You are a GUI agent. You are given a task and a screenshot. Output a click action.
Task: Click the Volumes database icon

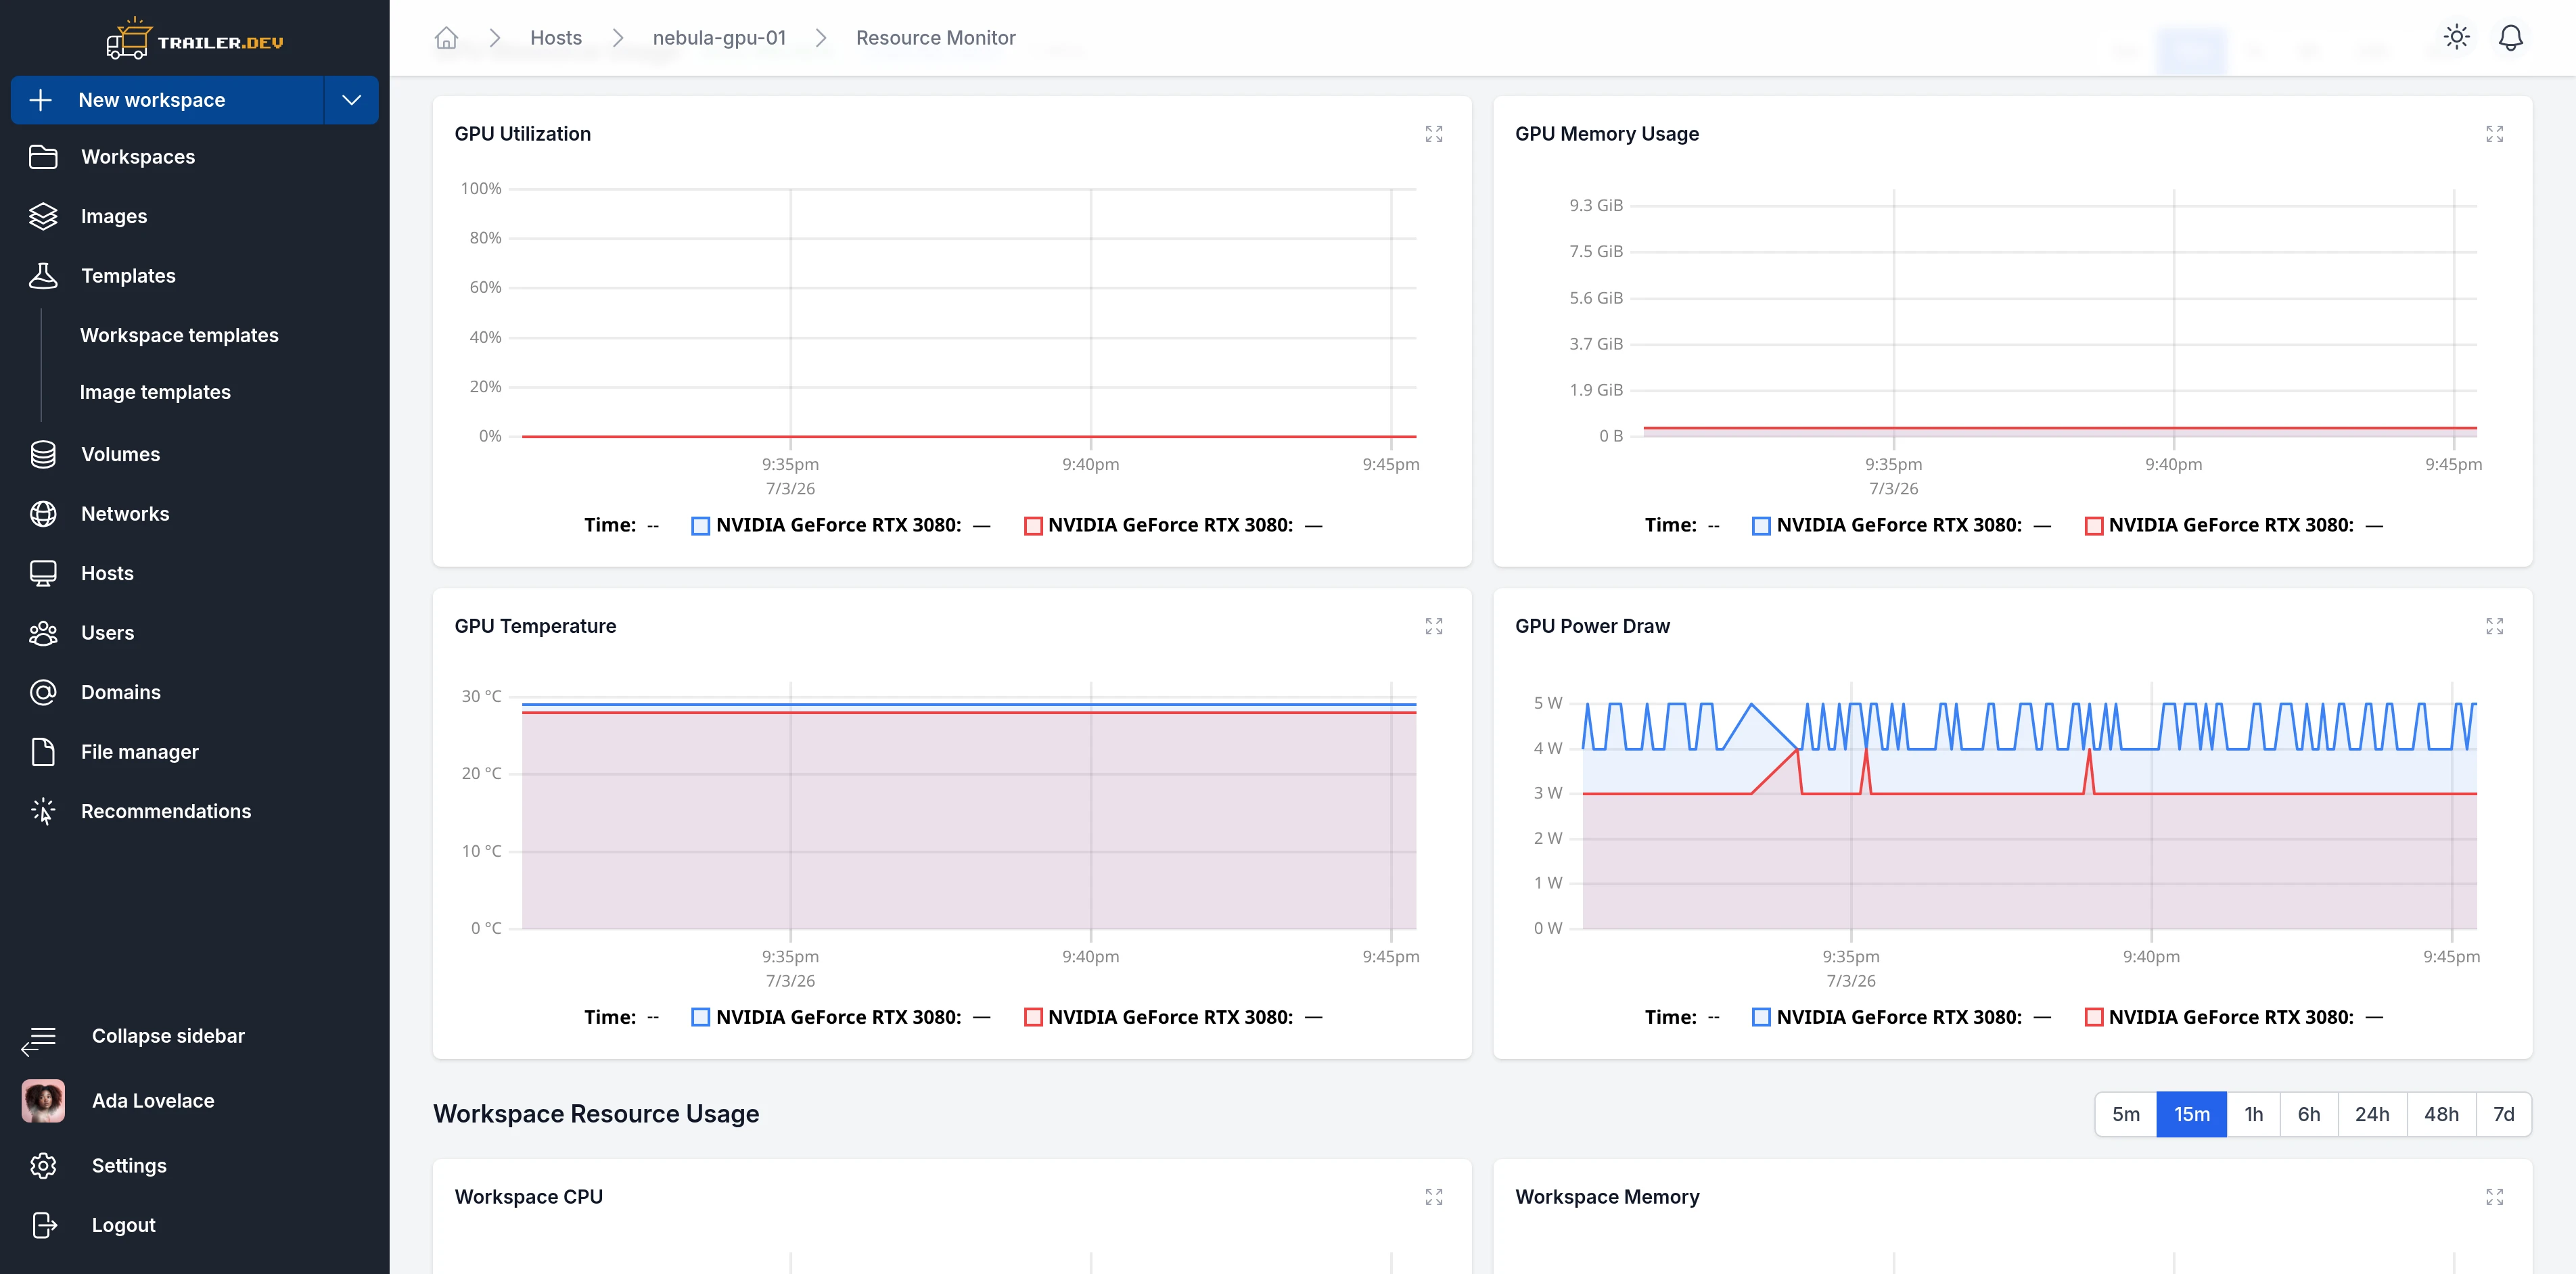[x=43, y=454]
